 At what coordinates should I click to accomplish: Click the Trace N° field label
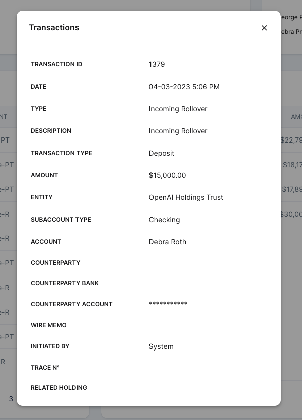pyautogui.click(x=45, y=368)
